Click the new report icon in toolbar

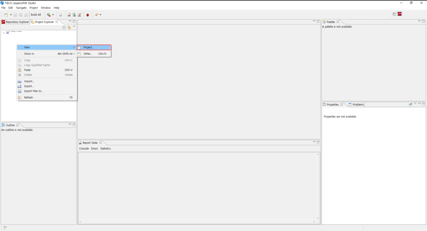[x=69, y=15]
